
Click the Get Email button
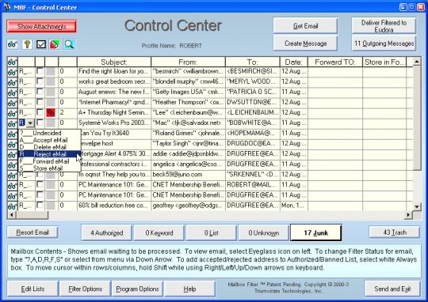305,26
